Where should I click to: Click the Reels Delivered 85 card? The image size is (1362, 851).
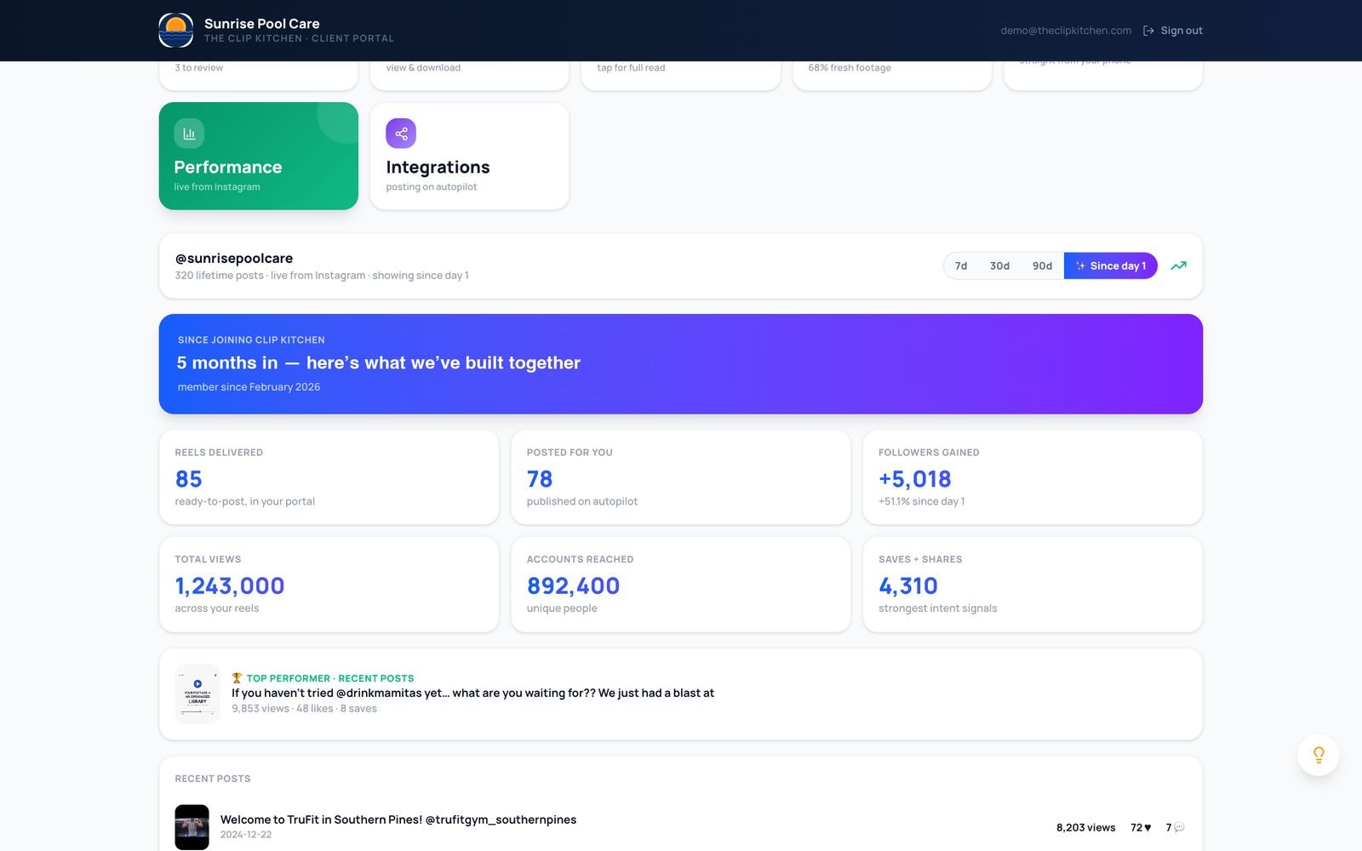pyautogui.click(x=329, y=477)
